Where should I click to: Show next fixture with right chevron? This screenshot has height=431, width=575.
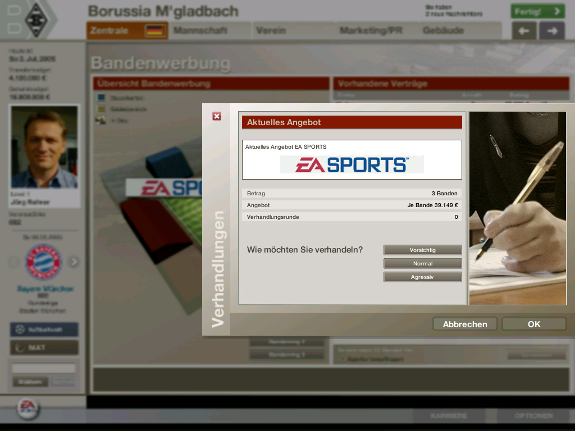pos(74,262)
